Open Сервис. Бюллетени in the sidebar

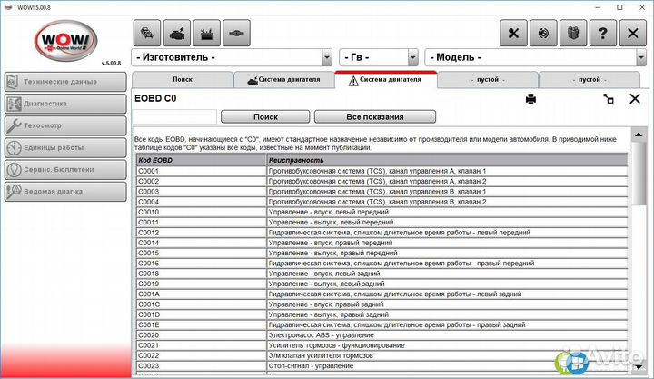(x=64, y=169)
